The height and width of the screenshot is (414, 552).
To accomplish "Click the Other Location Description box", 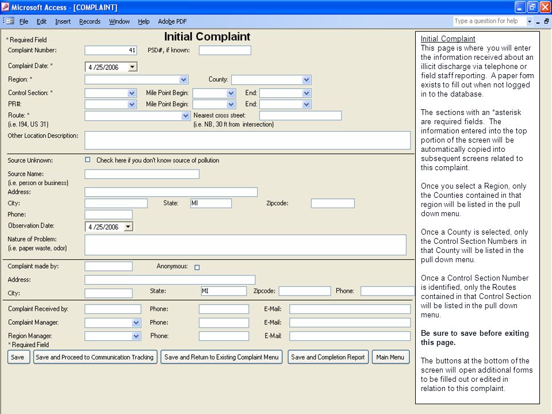I will tap(247, 140).
